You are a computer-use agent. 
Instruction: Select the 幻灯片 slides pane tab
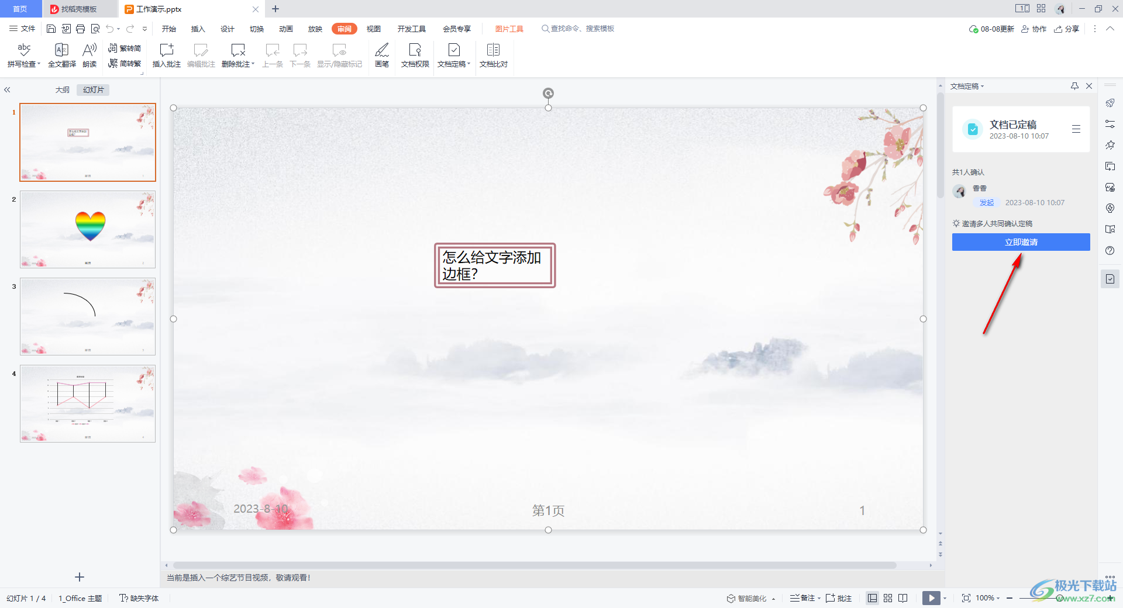click(94, 90)
